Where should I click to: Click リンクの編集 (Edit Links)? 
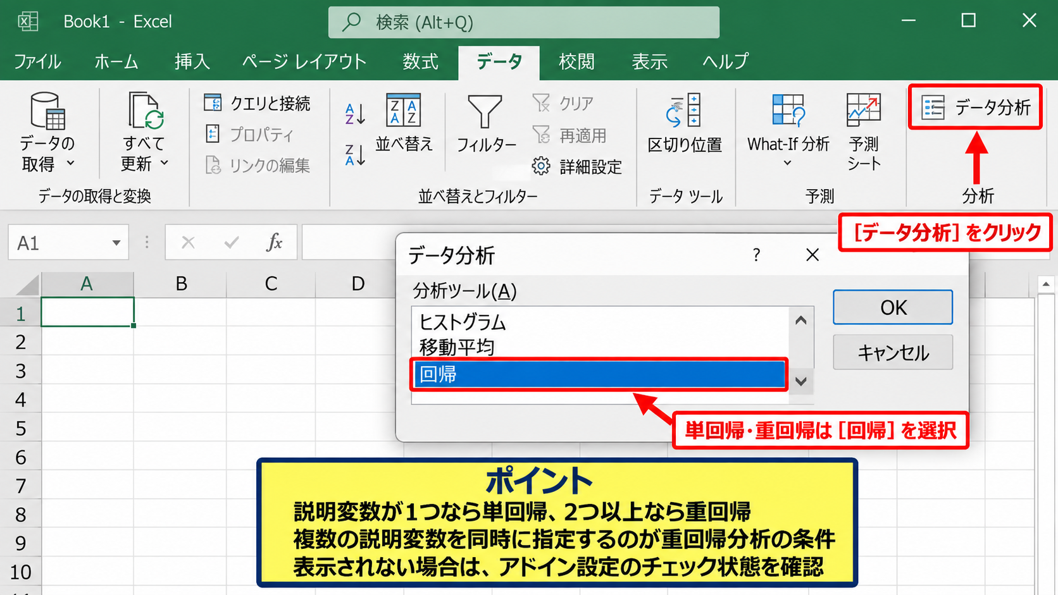[257, 165]
